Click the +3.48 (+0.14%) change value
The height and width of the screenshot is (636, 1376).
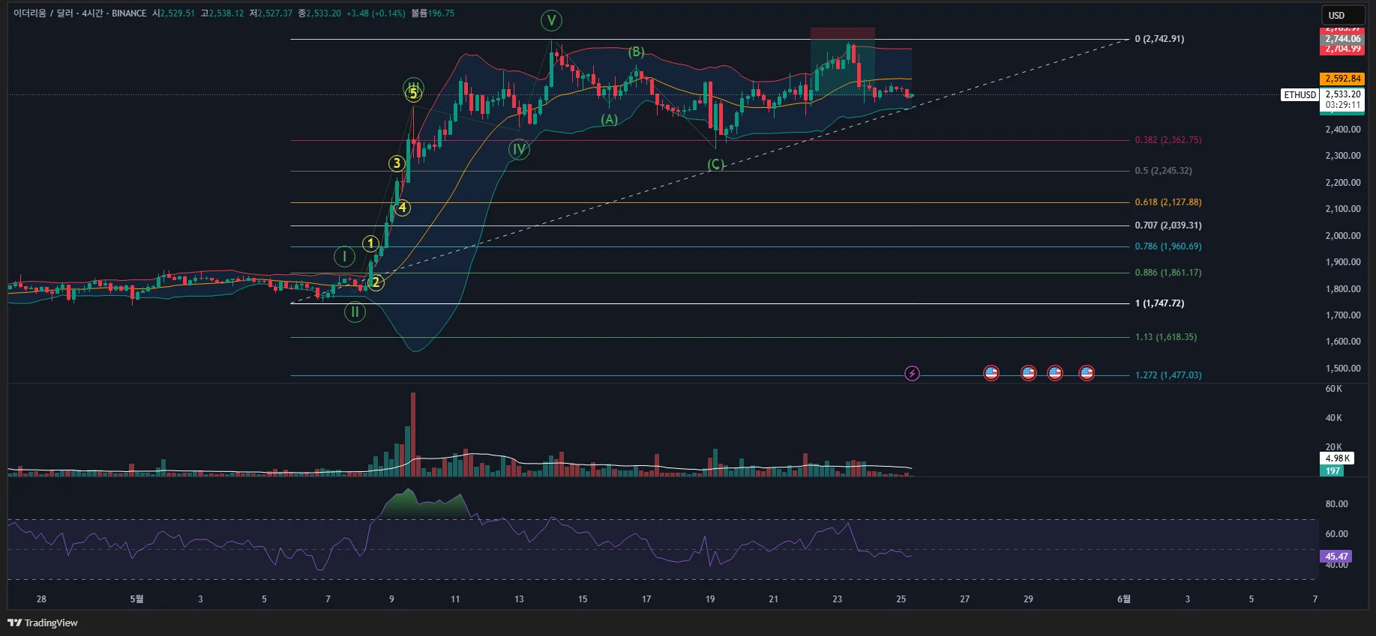tap(376, 13)
